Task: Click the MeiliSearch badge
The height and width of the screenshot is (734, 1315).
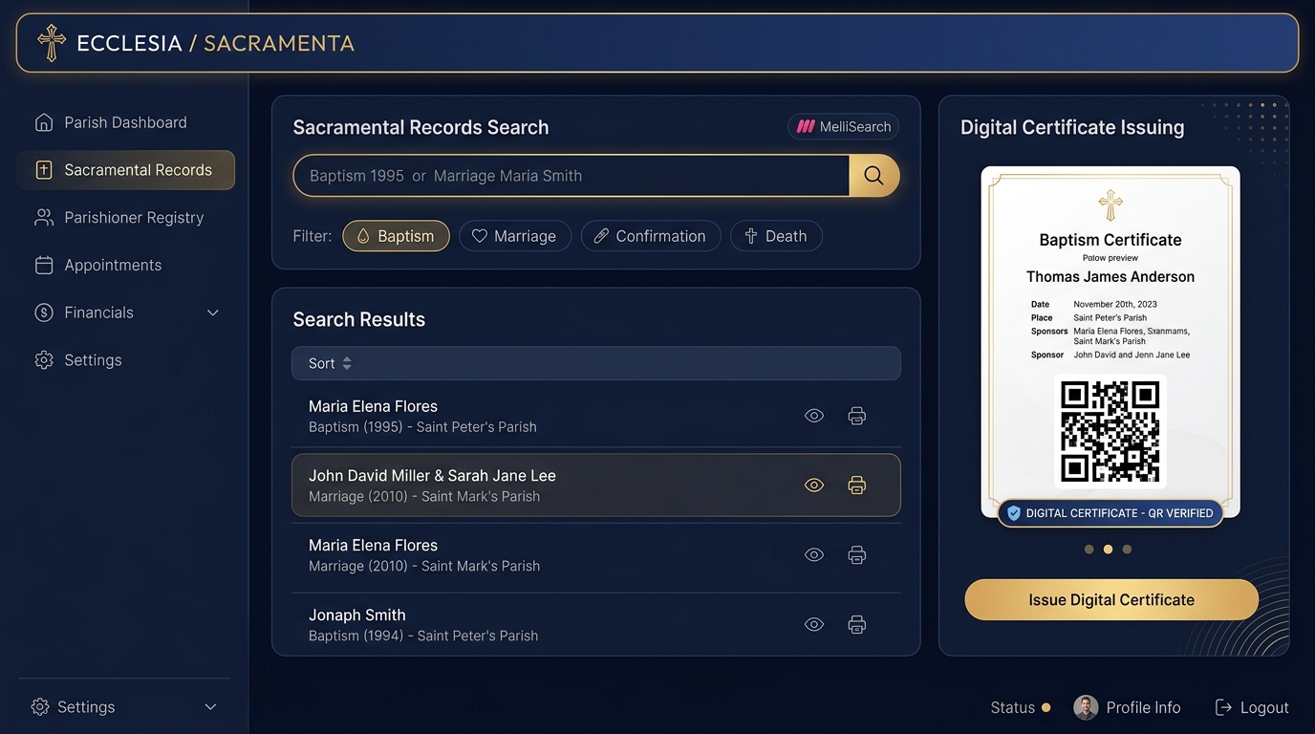Action: [844, 126]
